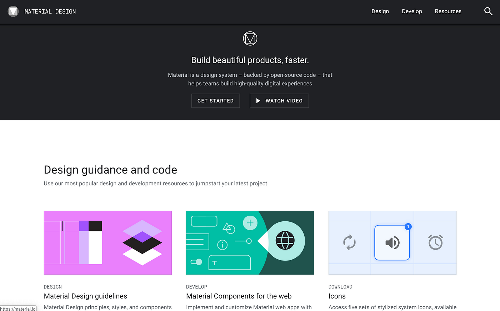This screenshot has width=500, height=311.
Task: Click the pink Design card thumbnail
Action: coord(108,242)
